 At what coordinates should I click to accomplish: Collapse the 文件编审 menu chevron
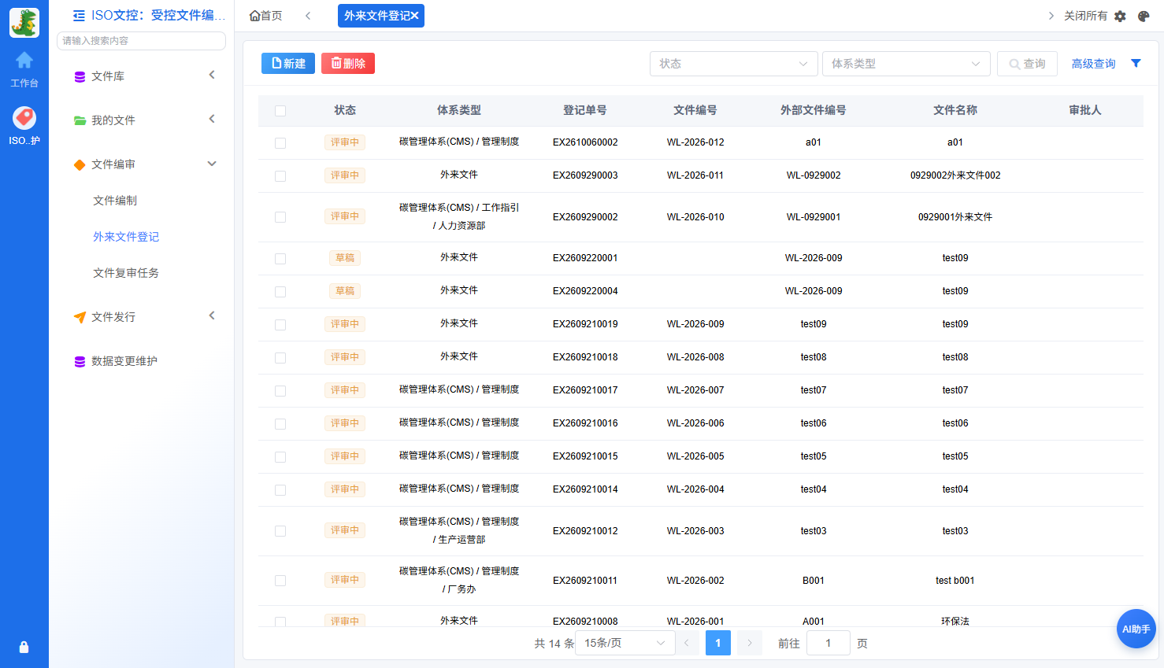[x=212, y=164]
